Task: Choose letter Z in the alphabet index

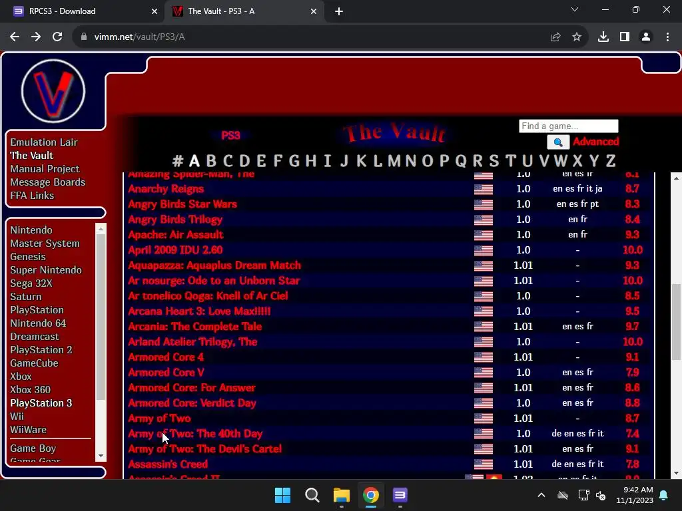Action: (x=611, y=161)
